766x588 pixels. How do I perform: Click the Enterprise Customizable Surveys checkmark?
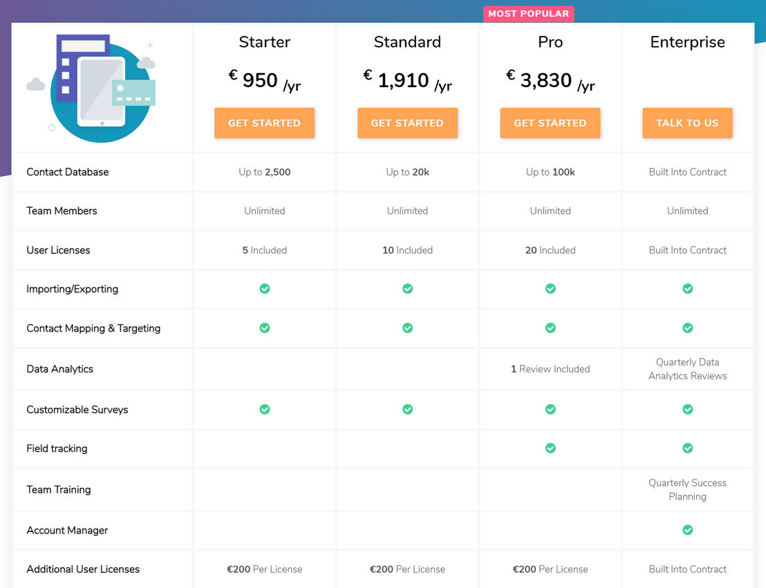coord(688,409)
